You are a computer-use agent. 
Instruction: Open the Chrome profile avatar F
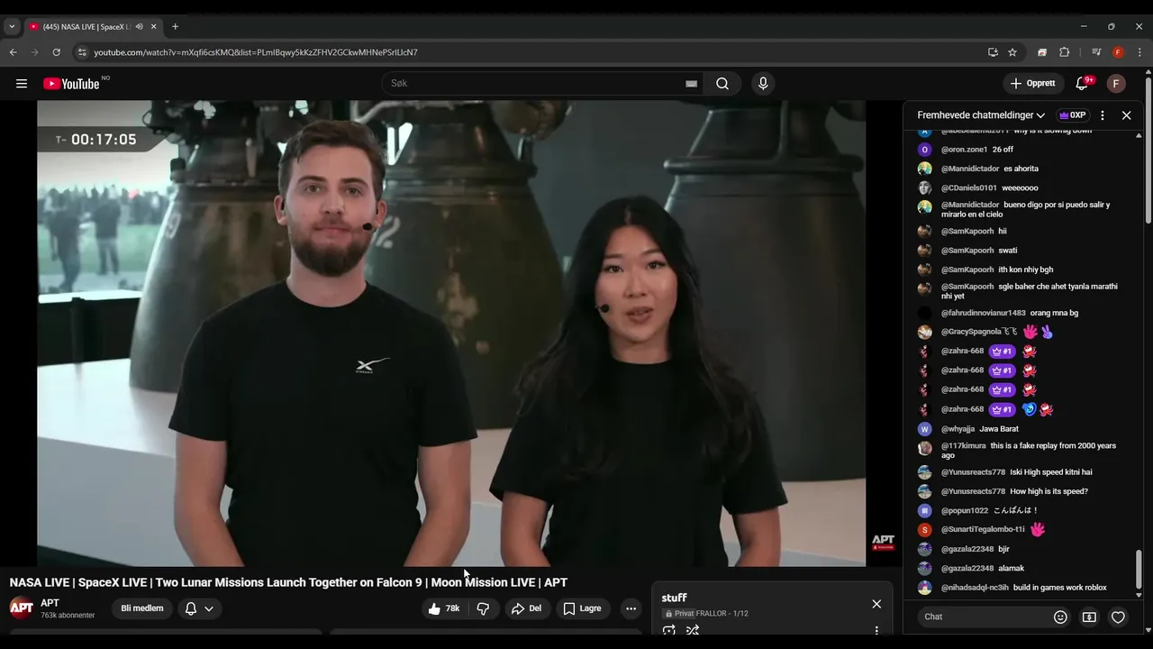coord(1118,52)
